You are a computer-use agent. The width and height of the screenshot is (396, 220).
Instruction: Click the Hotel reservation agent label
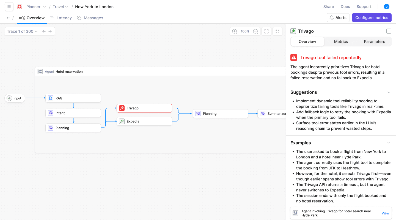(69, 71)
